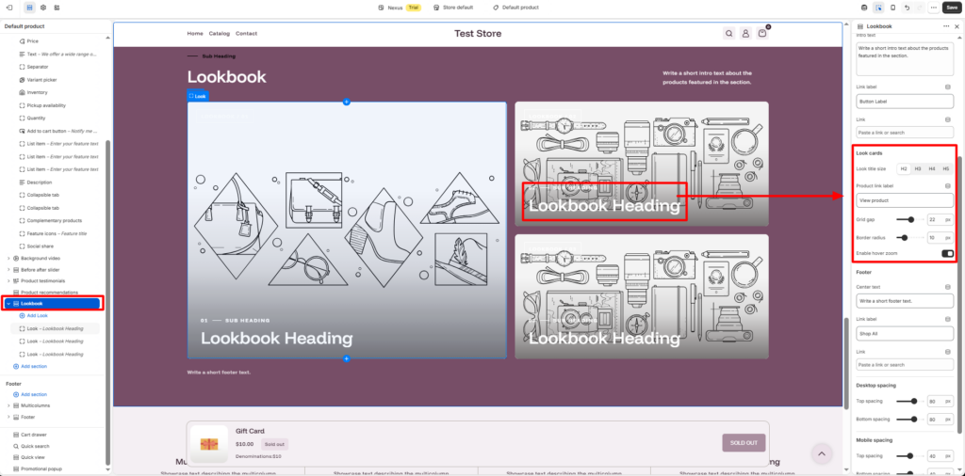This screenshot has width=965, height=476.
Task: Click the Test Store title in preview
Action: point(478,34)
